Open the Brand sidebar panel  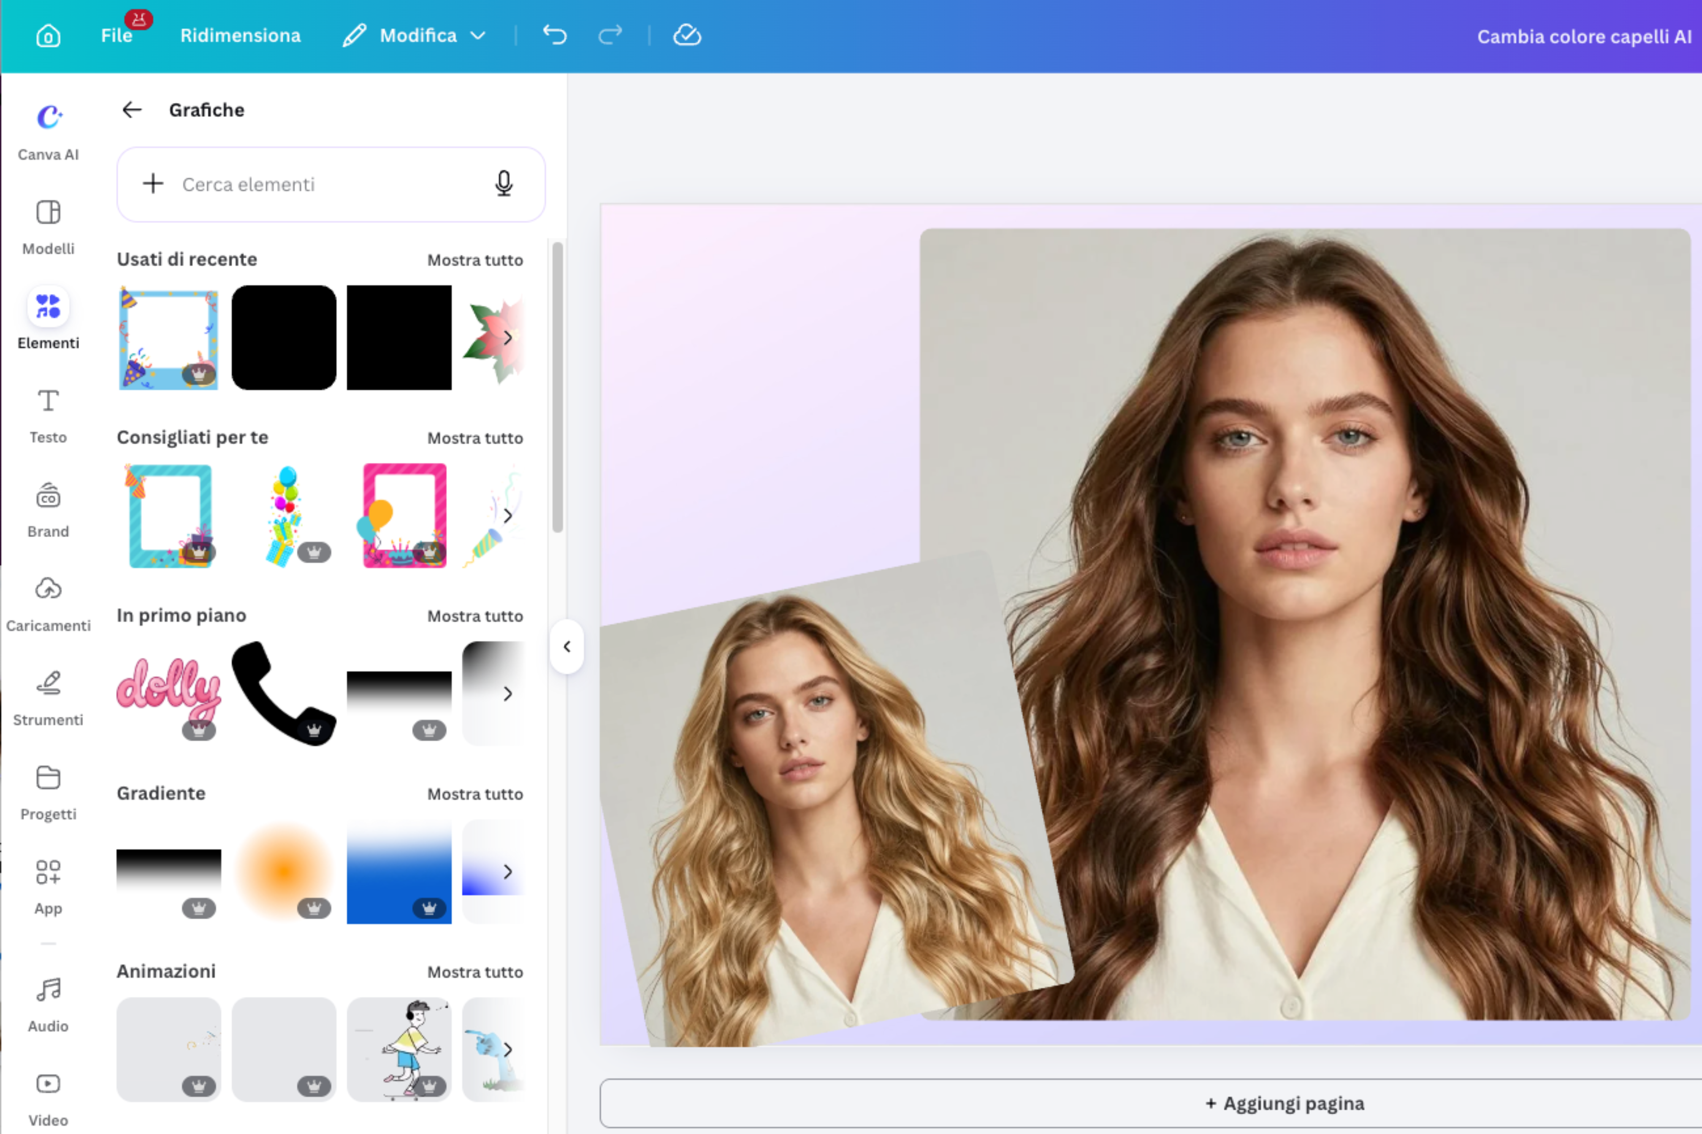click(x=48, y=510)
